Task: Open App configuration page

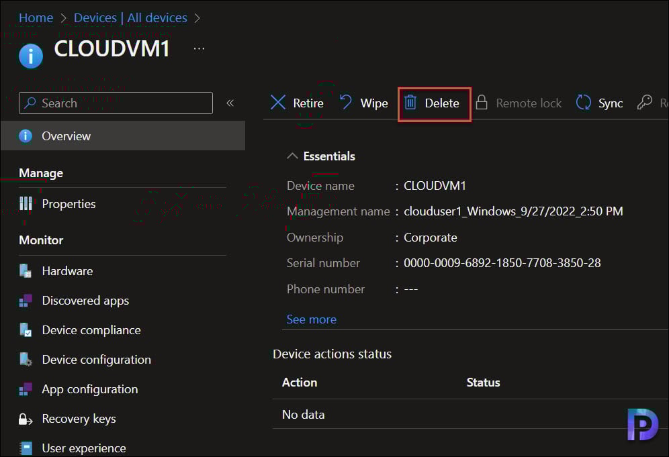Action: tap(89, 389)
